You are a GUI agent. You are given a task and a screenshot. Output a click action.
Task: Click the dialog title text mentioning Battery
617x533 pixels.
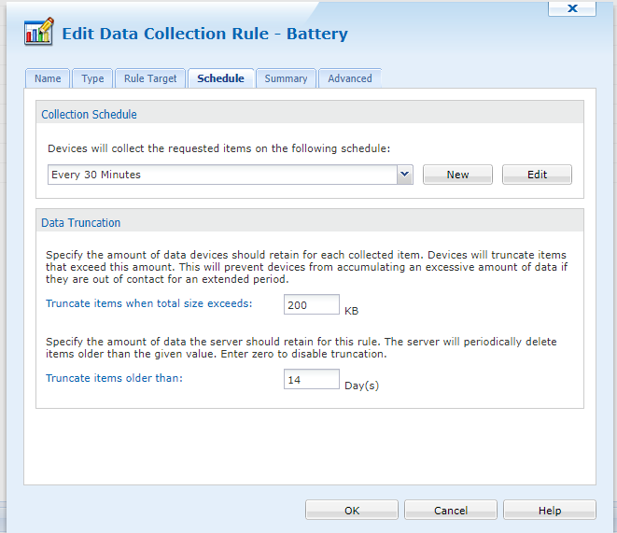(x=204, y=35)
